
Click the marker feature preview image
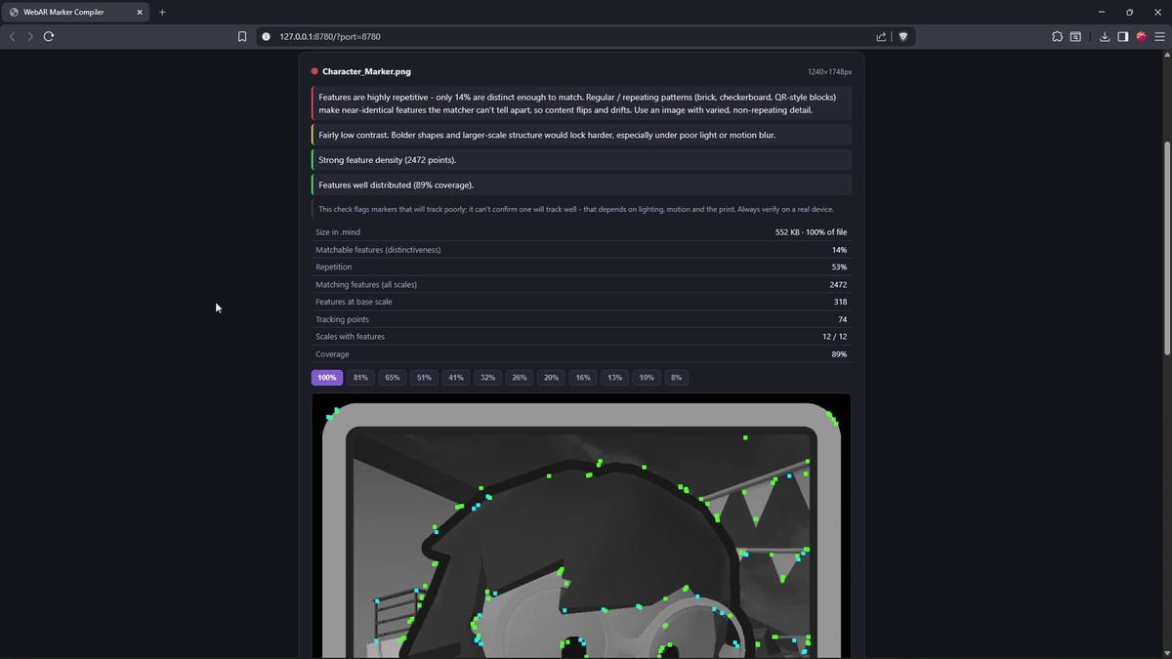(581, 526)
